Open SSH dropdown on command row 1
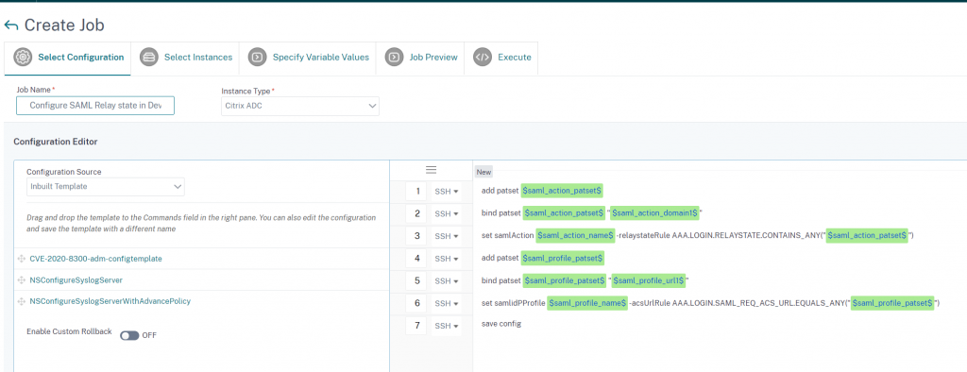The width and height of the screenshot is (967, 372). (x=447, y=192)
